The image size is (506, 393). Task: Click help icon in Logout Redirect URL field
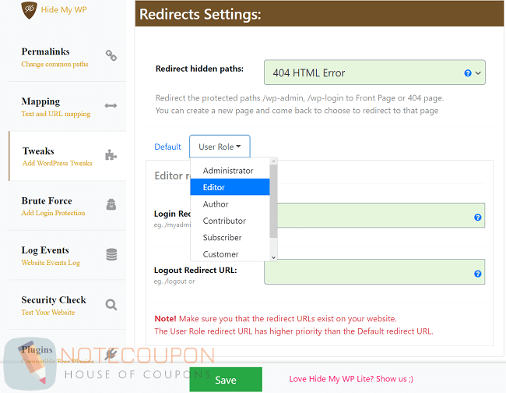coord(478,274)
